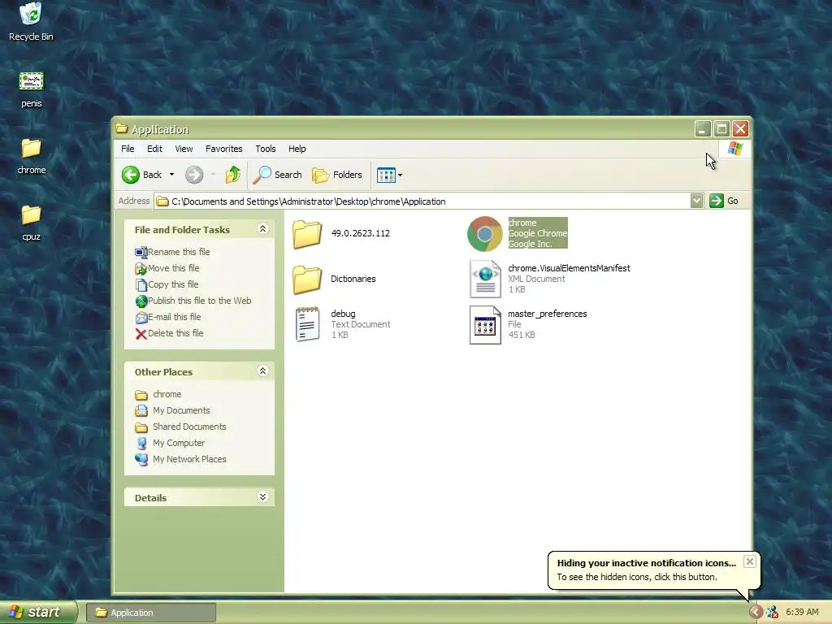Collapse the Other Places panel
The image size is (832, 624).
[262, 370]
